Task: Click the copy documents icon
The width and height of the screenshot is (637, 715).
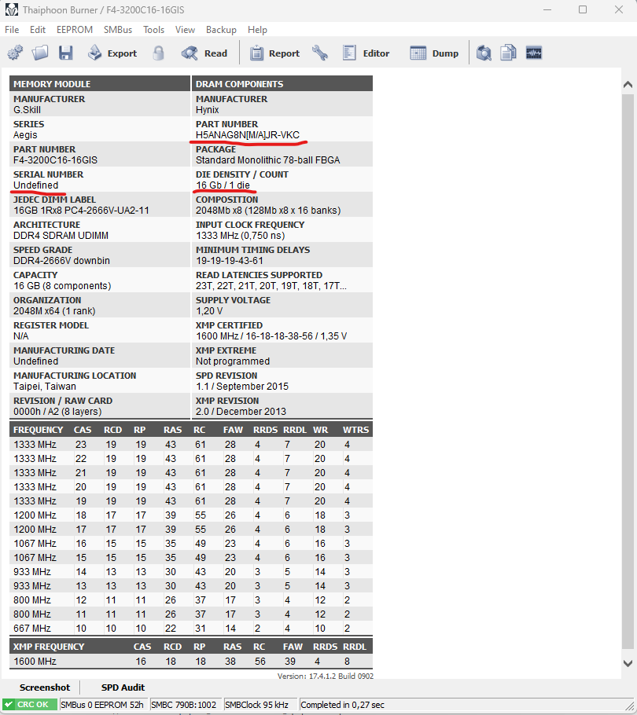Action: pyautogui.click(x=508, y=53)
